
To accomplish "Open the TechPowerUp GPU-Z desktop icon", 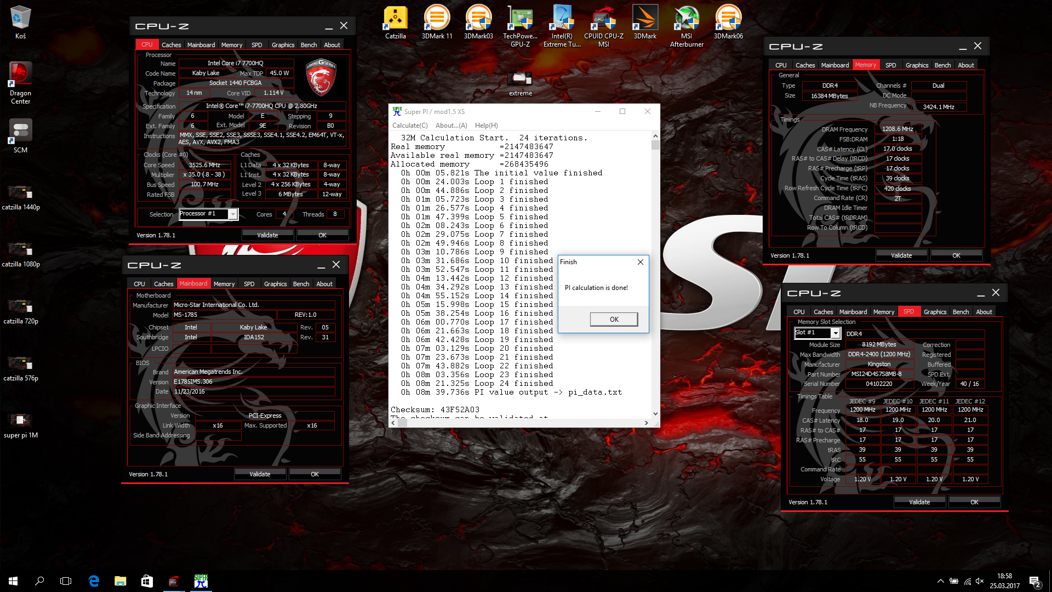I will point(520,26).
